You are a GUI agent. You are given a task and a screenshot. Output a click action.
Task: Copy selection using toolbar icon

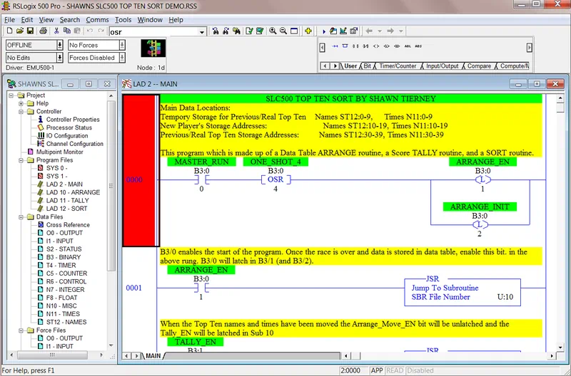click(x=66, y=31)
